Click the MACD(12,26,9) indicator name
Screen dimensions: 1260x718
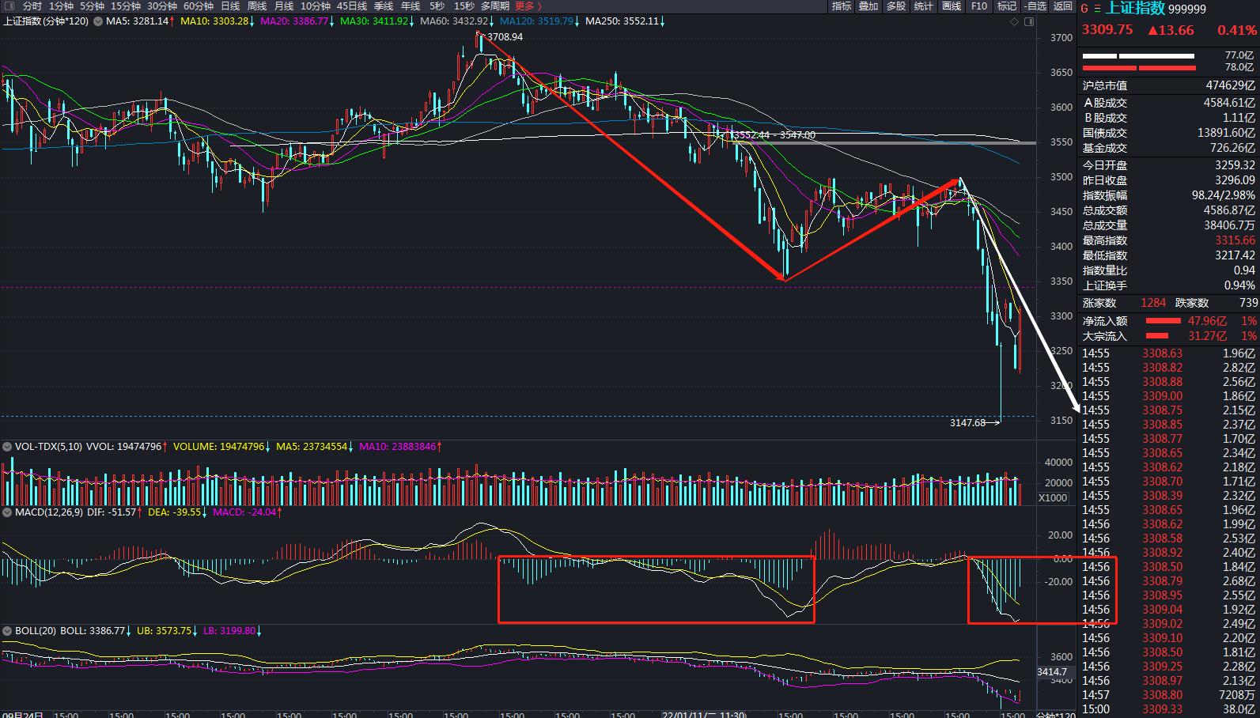(x=49, y=512)
